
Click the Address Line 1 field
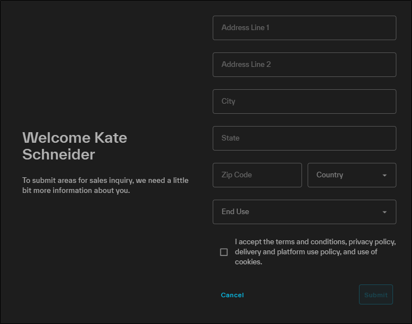[304, 28]
